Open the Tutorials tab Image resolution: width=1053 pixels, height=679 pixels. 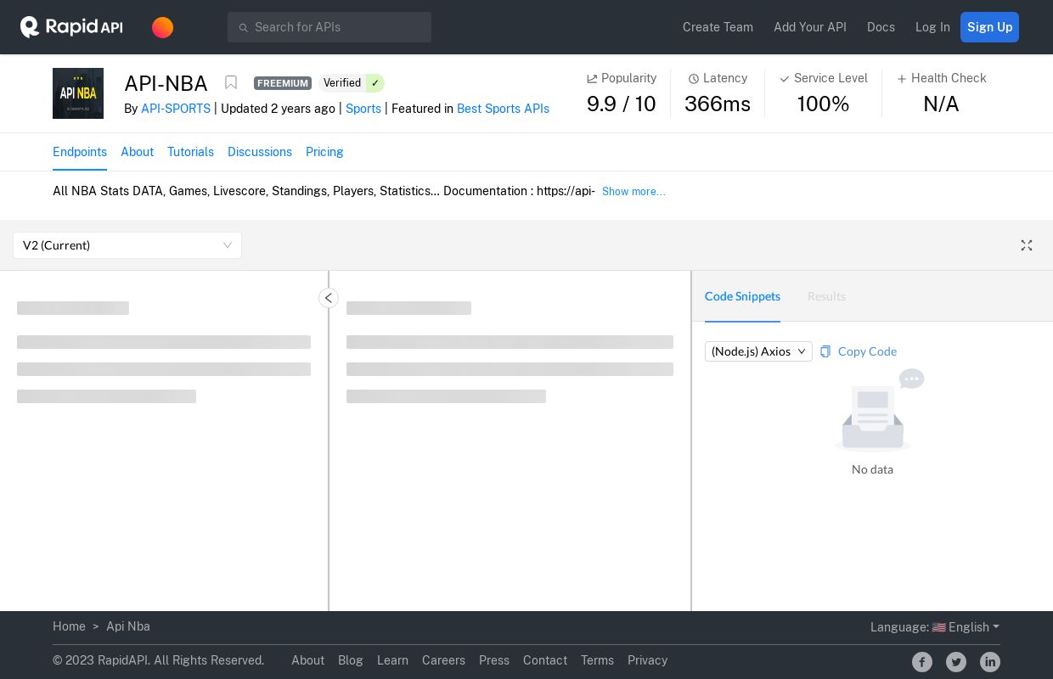[x=190, y=152]
